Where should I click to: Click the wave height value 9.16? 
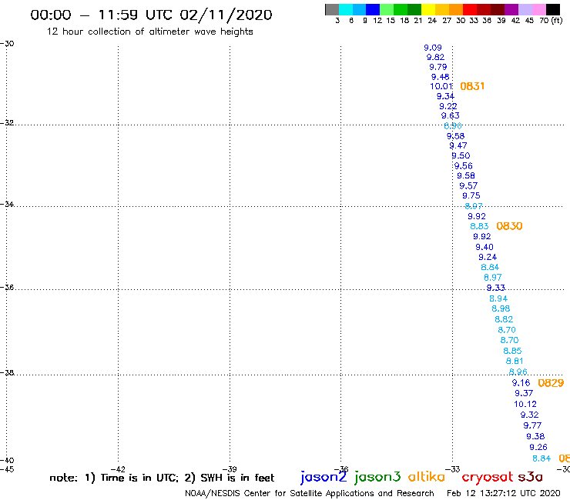521,383
